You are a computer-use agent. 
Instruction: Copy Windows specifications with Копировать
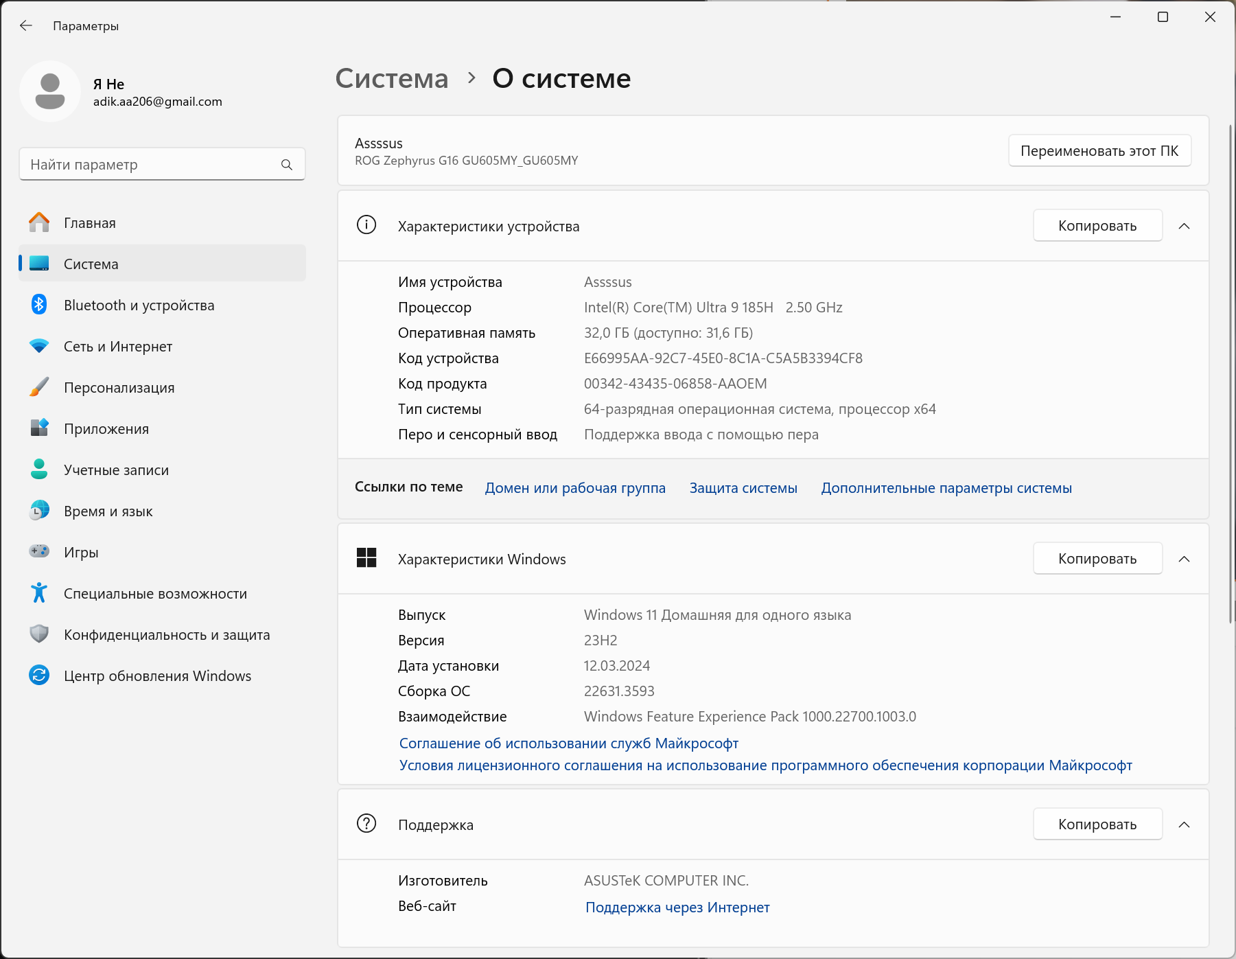click(x=1097, y=559)
